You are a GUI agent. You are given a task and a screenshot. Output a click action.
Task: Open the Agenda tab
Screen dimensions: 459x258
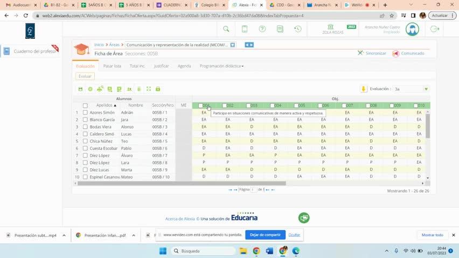pos(184,66)
